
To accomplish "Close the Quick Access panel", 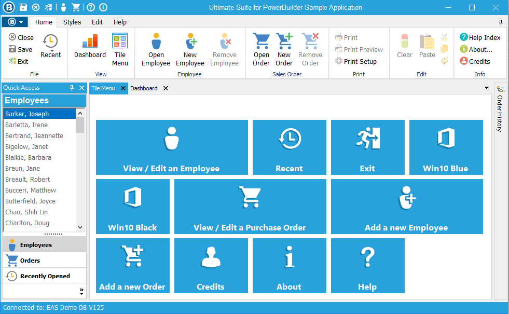I will [x=82, y=88].
